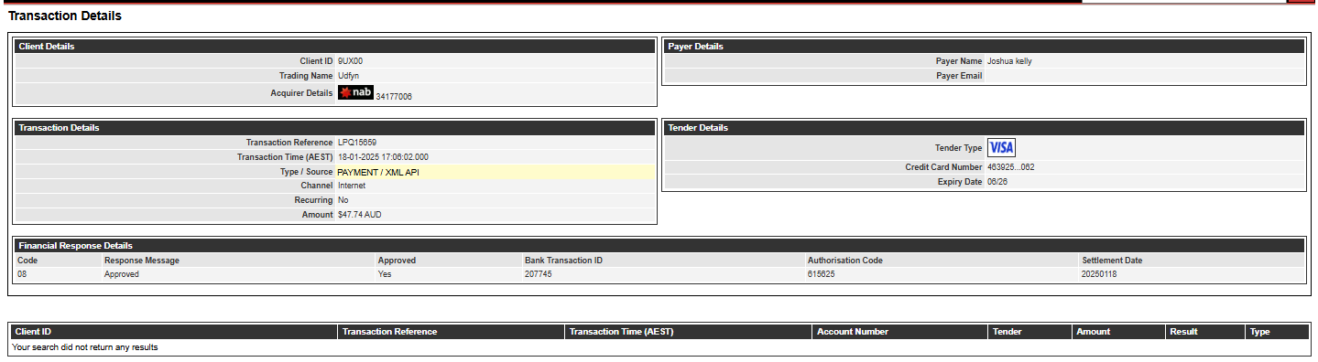Click the NAB acquirer logo
The height and width of the screenshot is (362, 1318).
355,92
